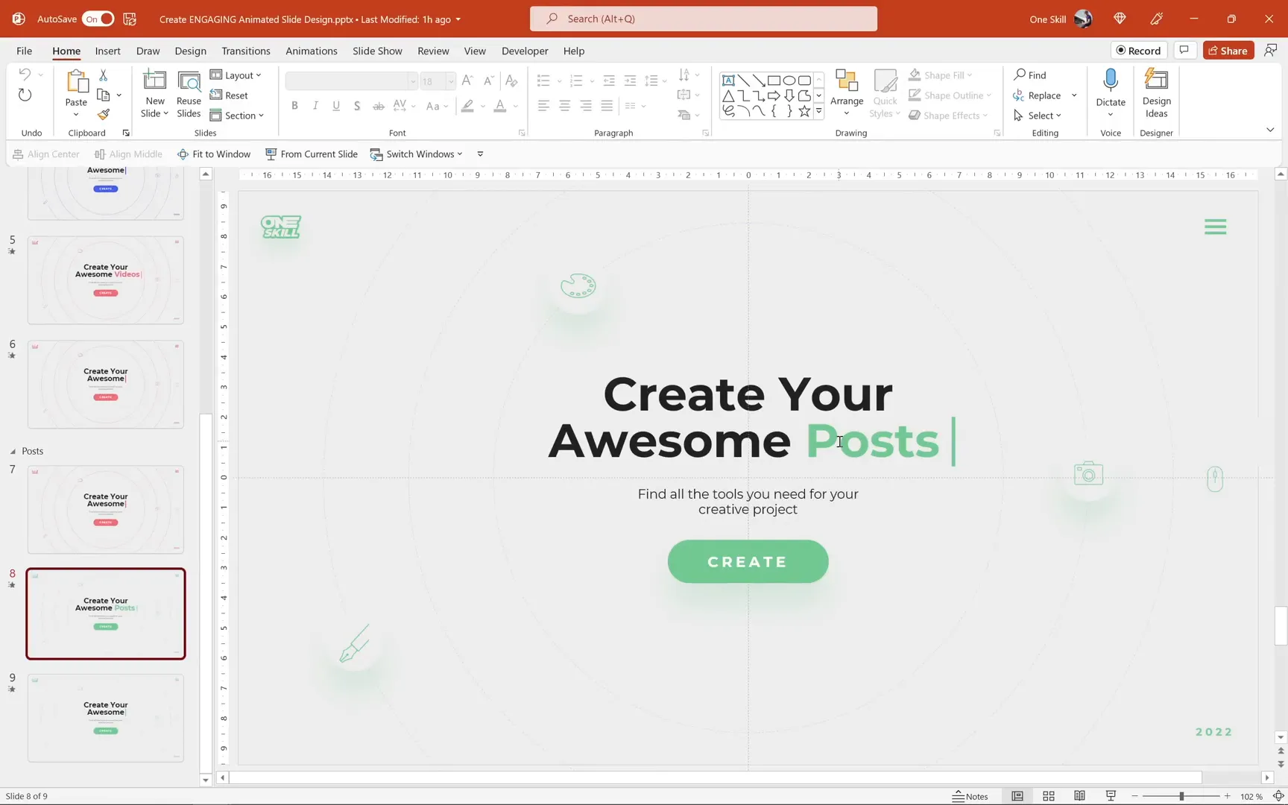Start Slide Show from status bar

tap(1111, 796)
